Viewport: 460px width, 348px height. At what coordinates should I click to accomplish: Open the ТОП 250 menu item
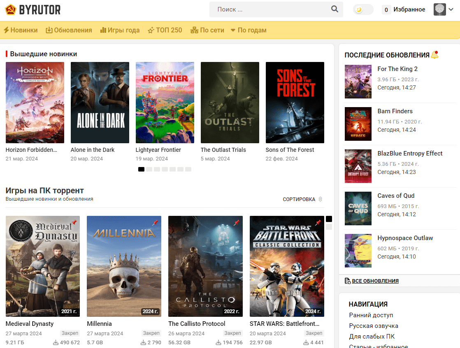point(165,30)
